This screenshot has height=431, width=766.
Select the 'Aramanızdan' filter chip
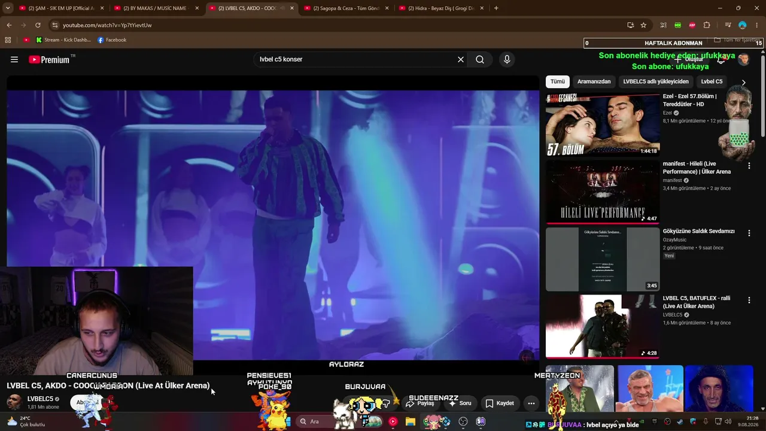coord(594,81)
